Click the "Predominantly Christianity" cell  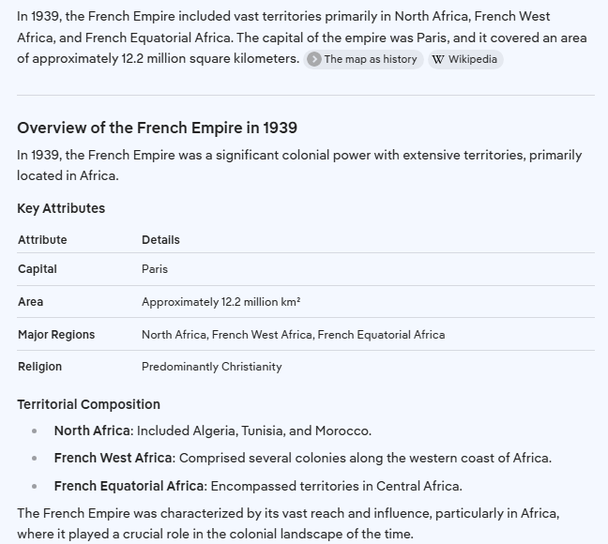tap(212, 367)
